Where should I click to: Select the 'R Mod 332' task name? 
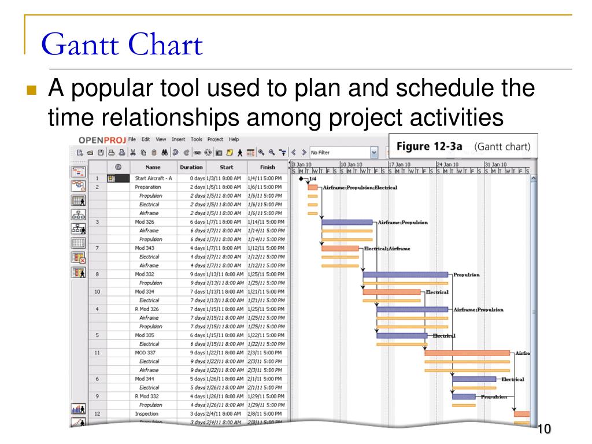click(x=147, y=396)
